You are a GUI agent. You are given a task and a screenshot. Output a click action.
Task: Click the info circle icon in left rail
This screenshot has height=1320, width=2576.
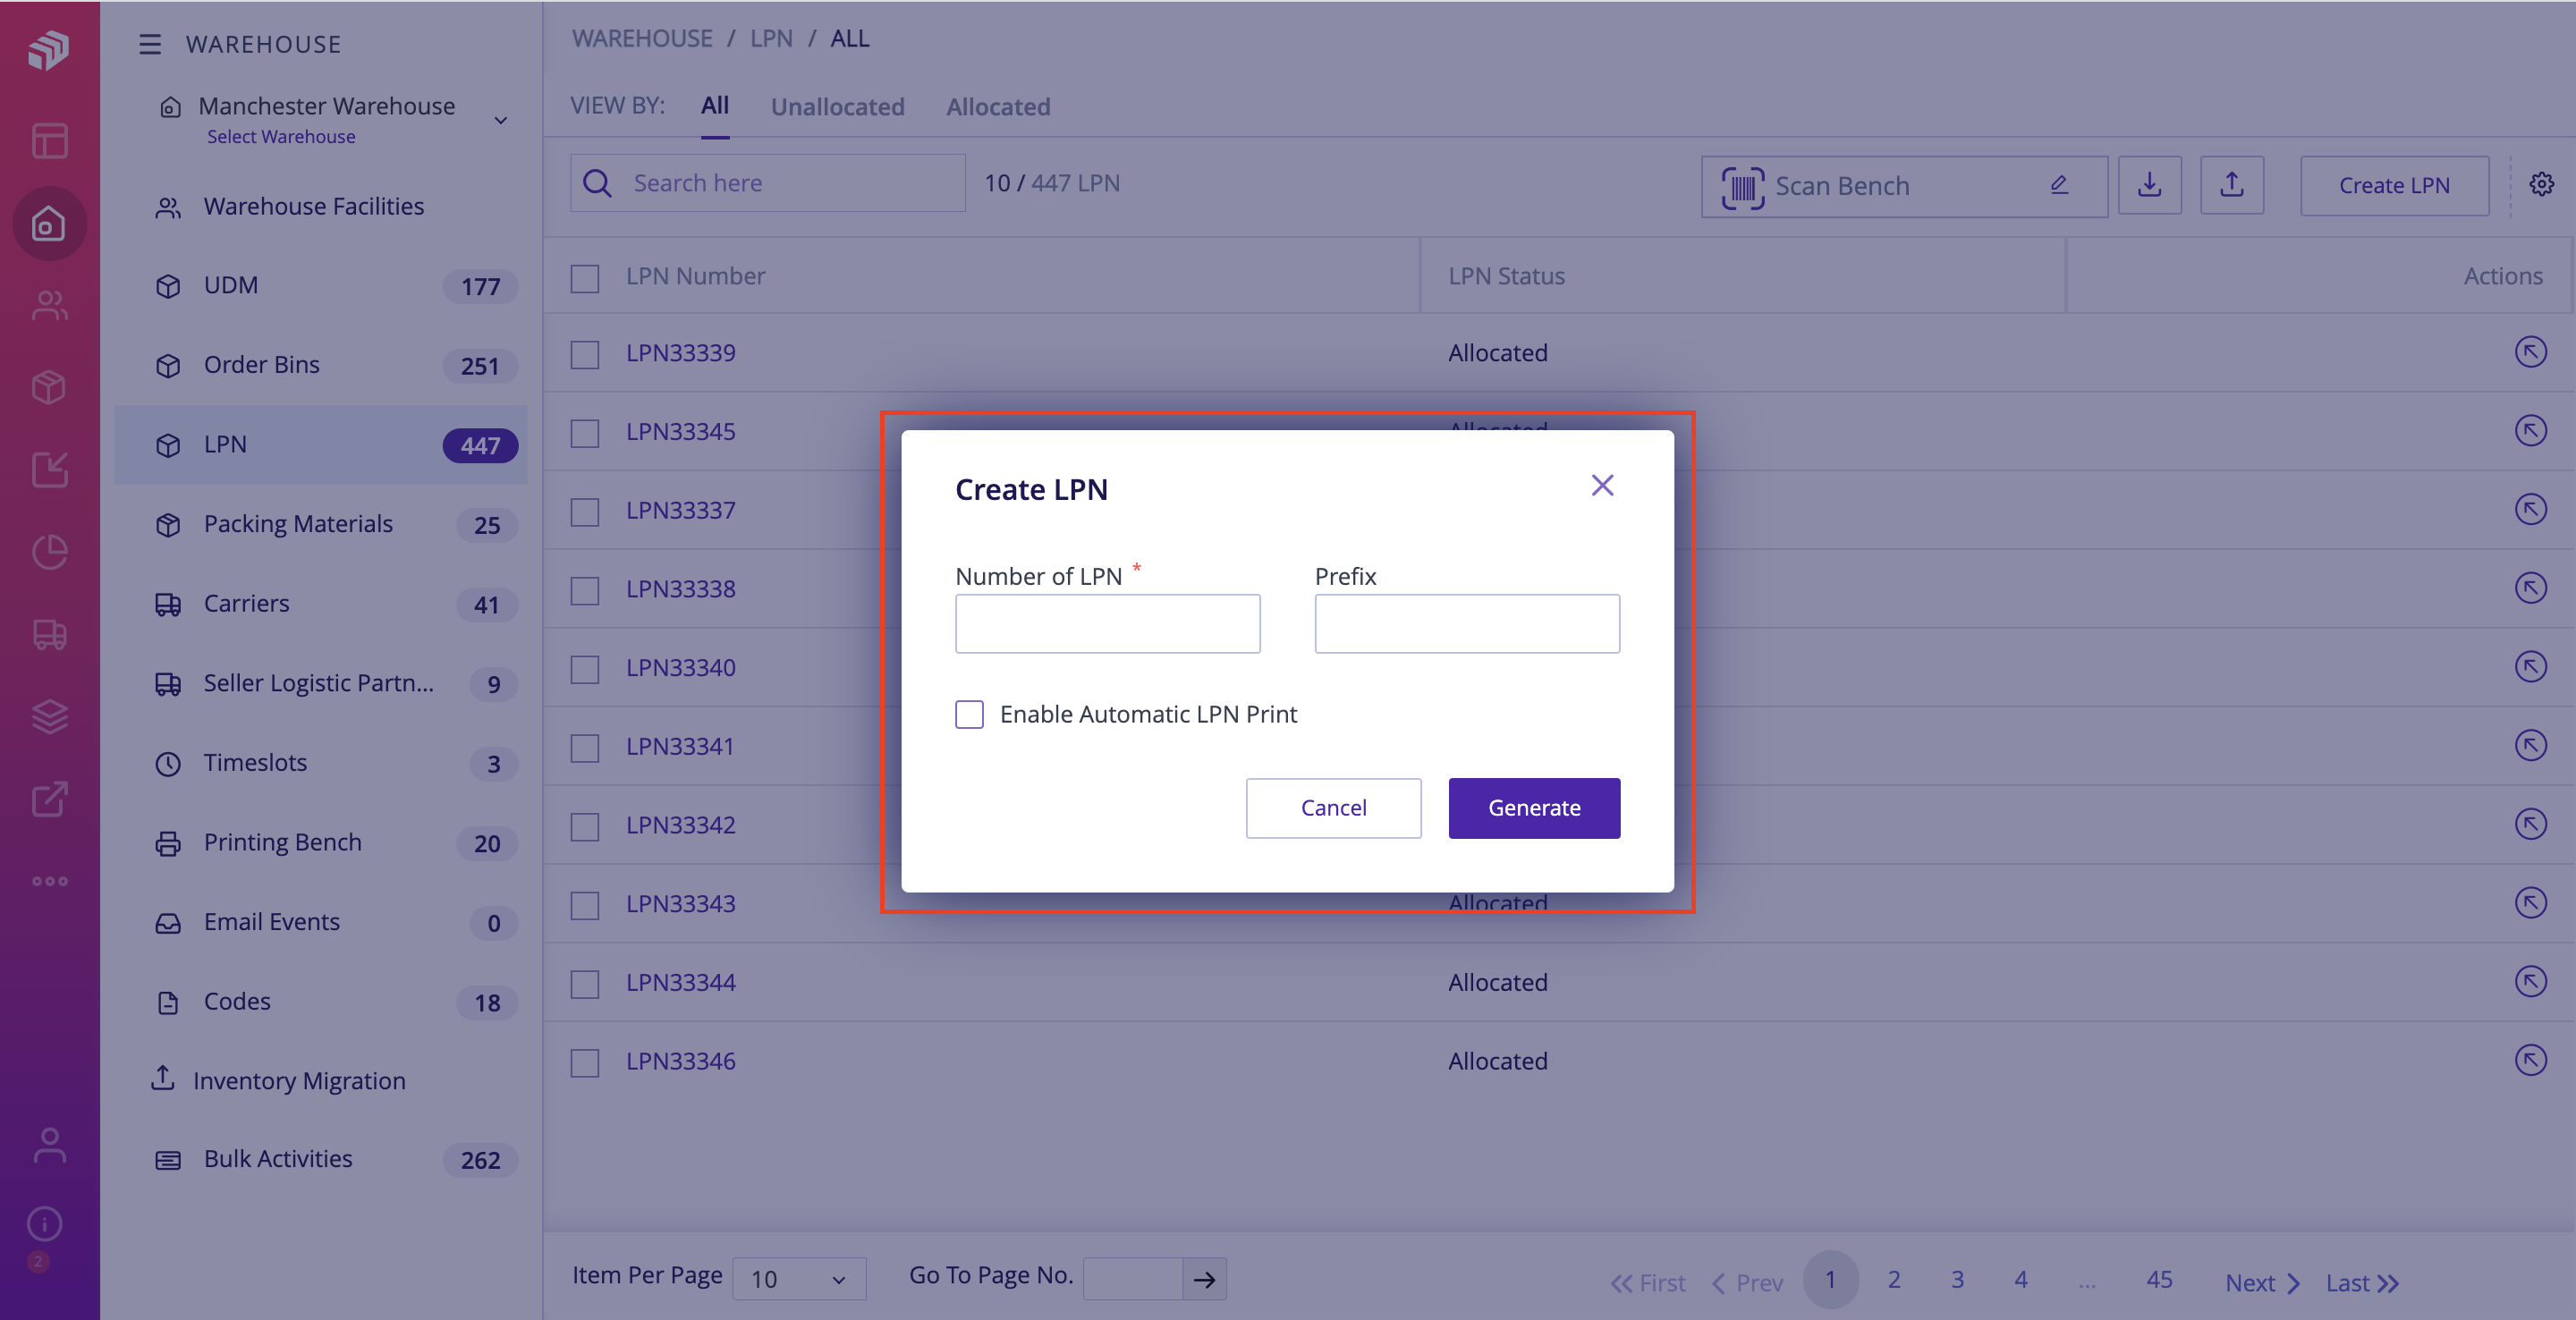coord(45,1224)
